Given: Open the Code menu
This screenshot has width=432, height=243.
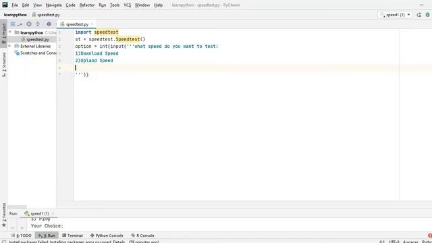Looking at the screenshot, I should (x=70, y=5).
